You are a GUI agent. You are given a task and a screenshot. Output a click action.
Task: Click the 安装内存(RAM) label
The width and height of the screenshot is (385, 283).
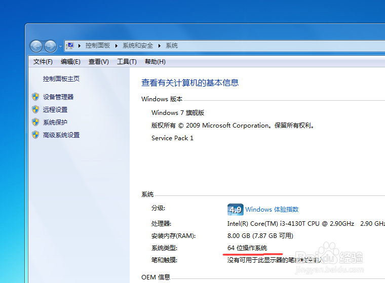coord(174,236)
